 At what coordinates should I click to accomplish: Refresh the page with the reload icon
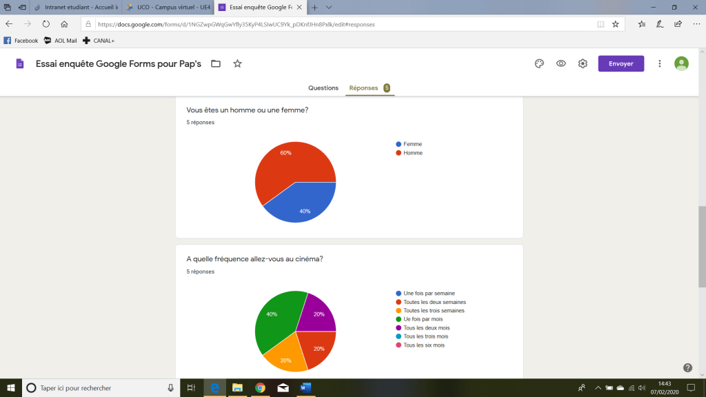point(46,23)
